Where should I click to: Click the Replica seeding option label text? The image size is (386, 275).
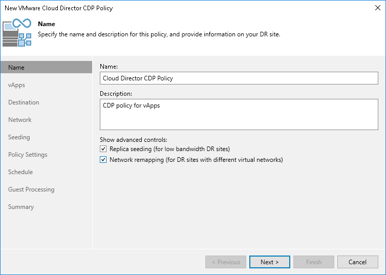point(169,149)
